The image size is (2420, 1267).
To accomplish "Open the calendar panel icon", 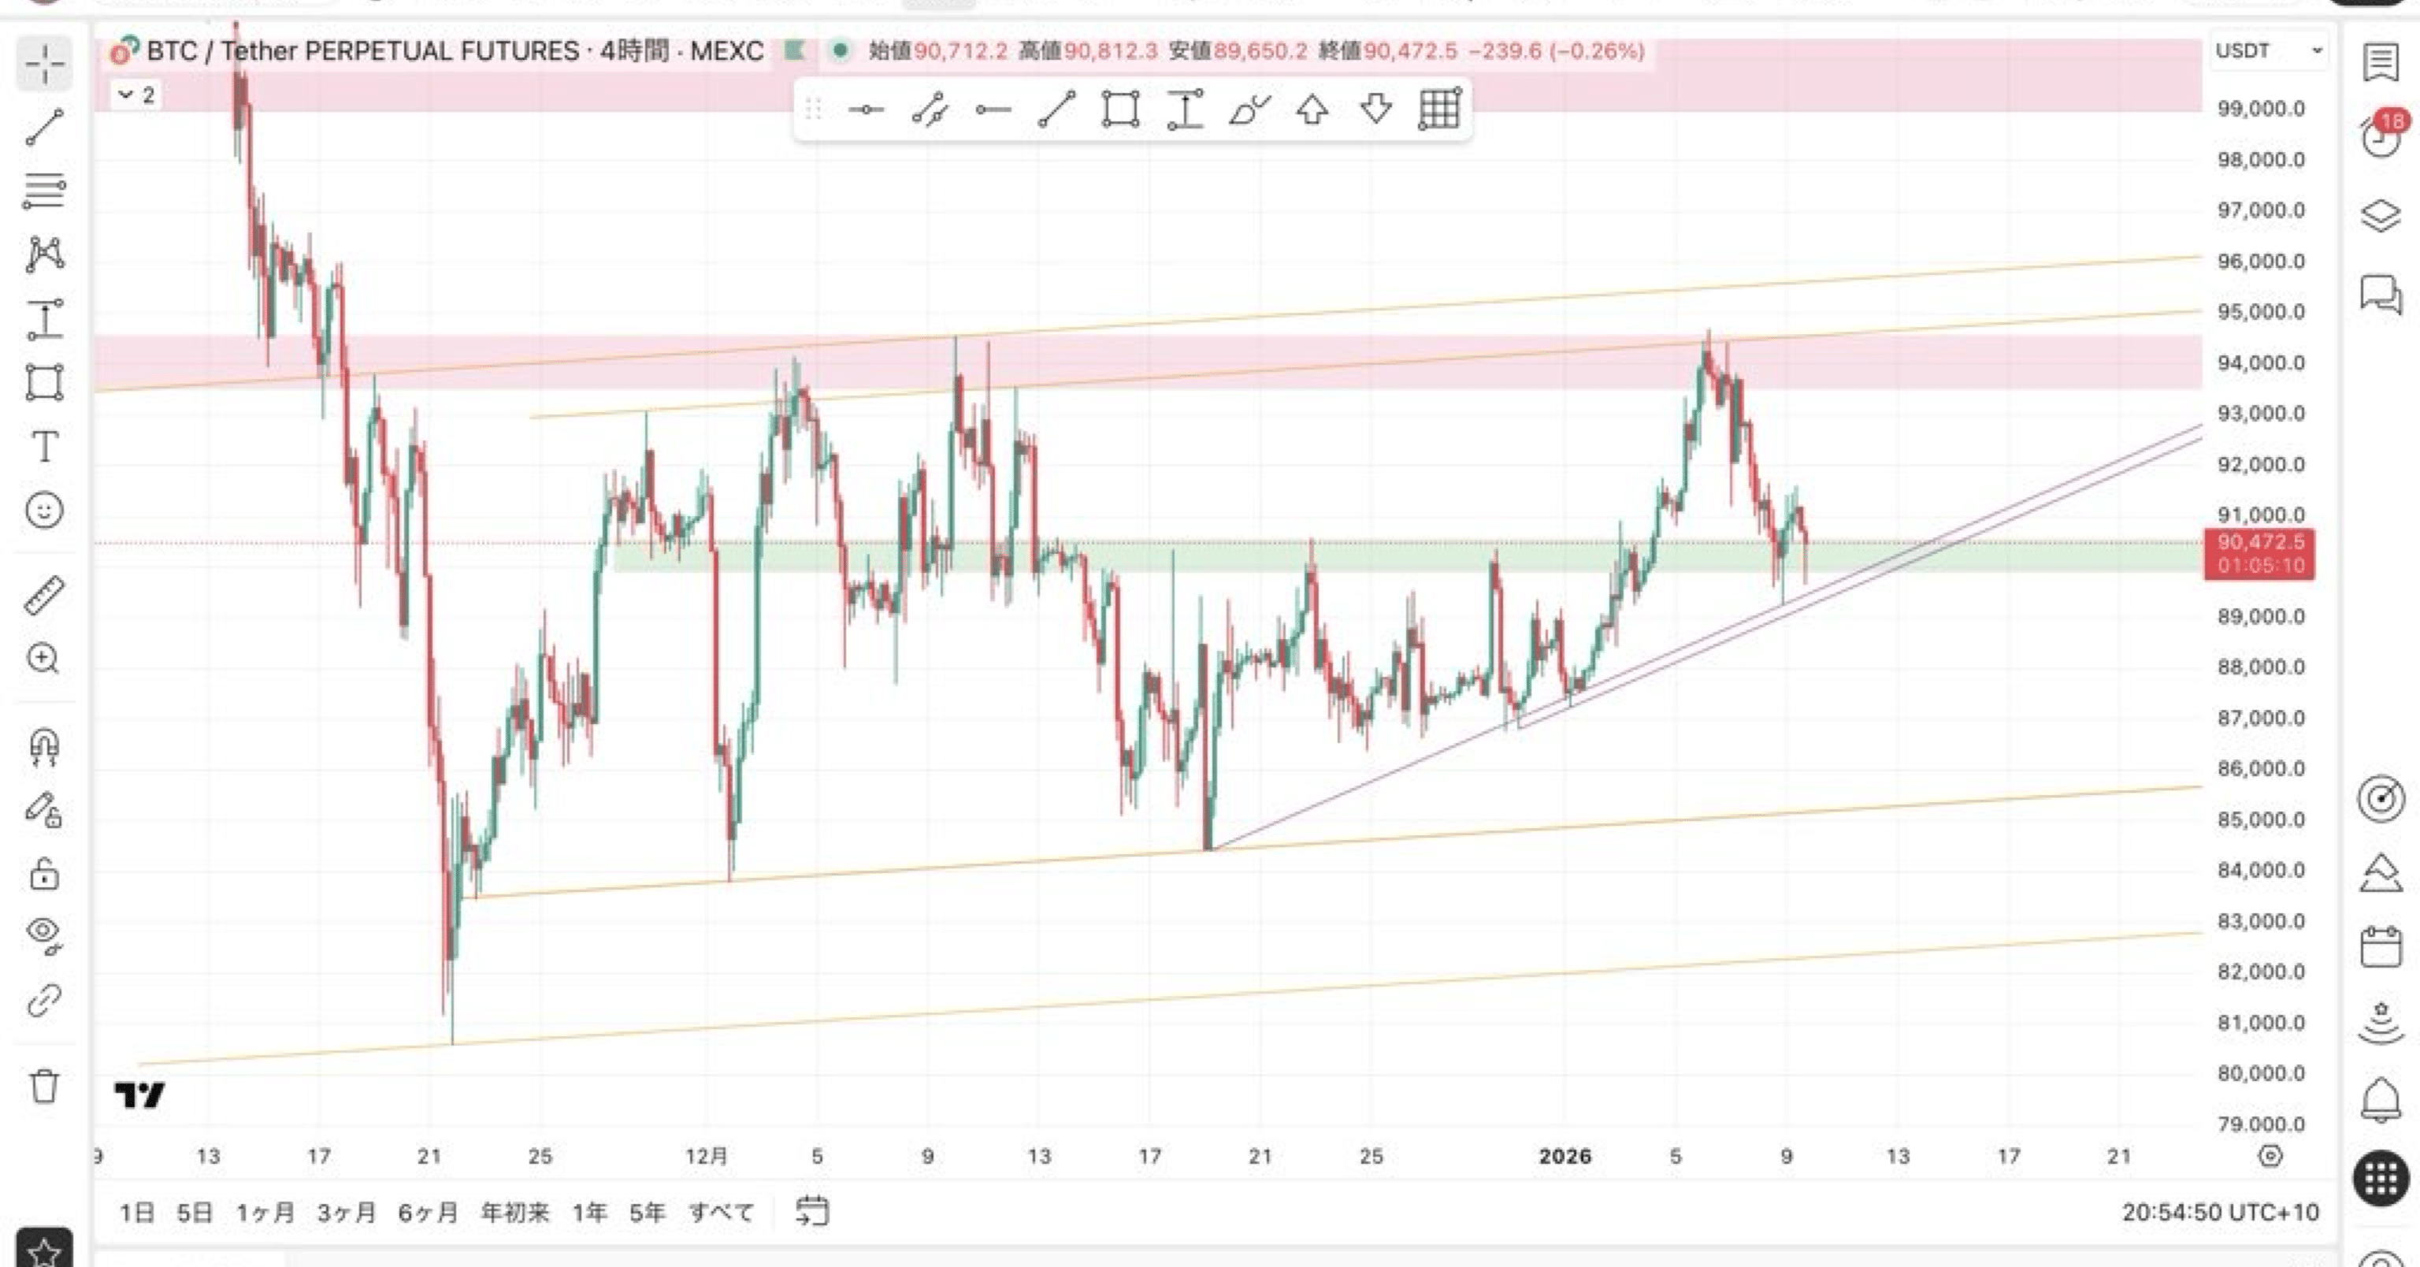I will pyautogui.click(x=2380, y=946).
